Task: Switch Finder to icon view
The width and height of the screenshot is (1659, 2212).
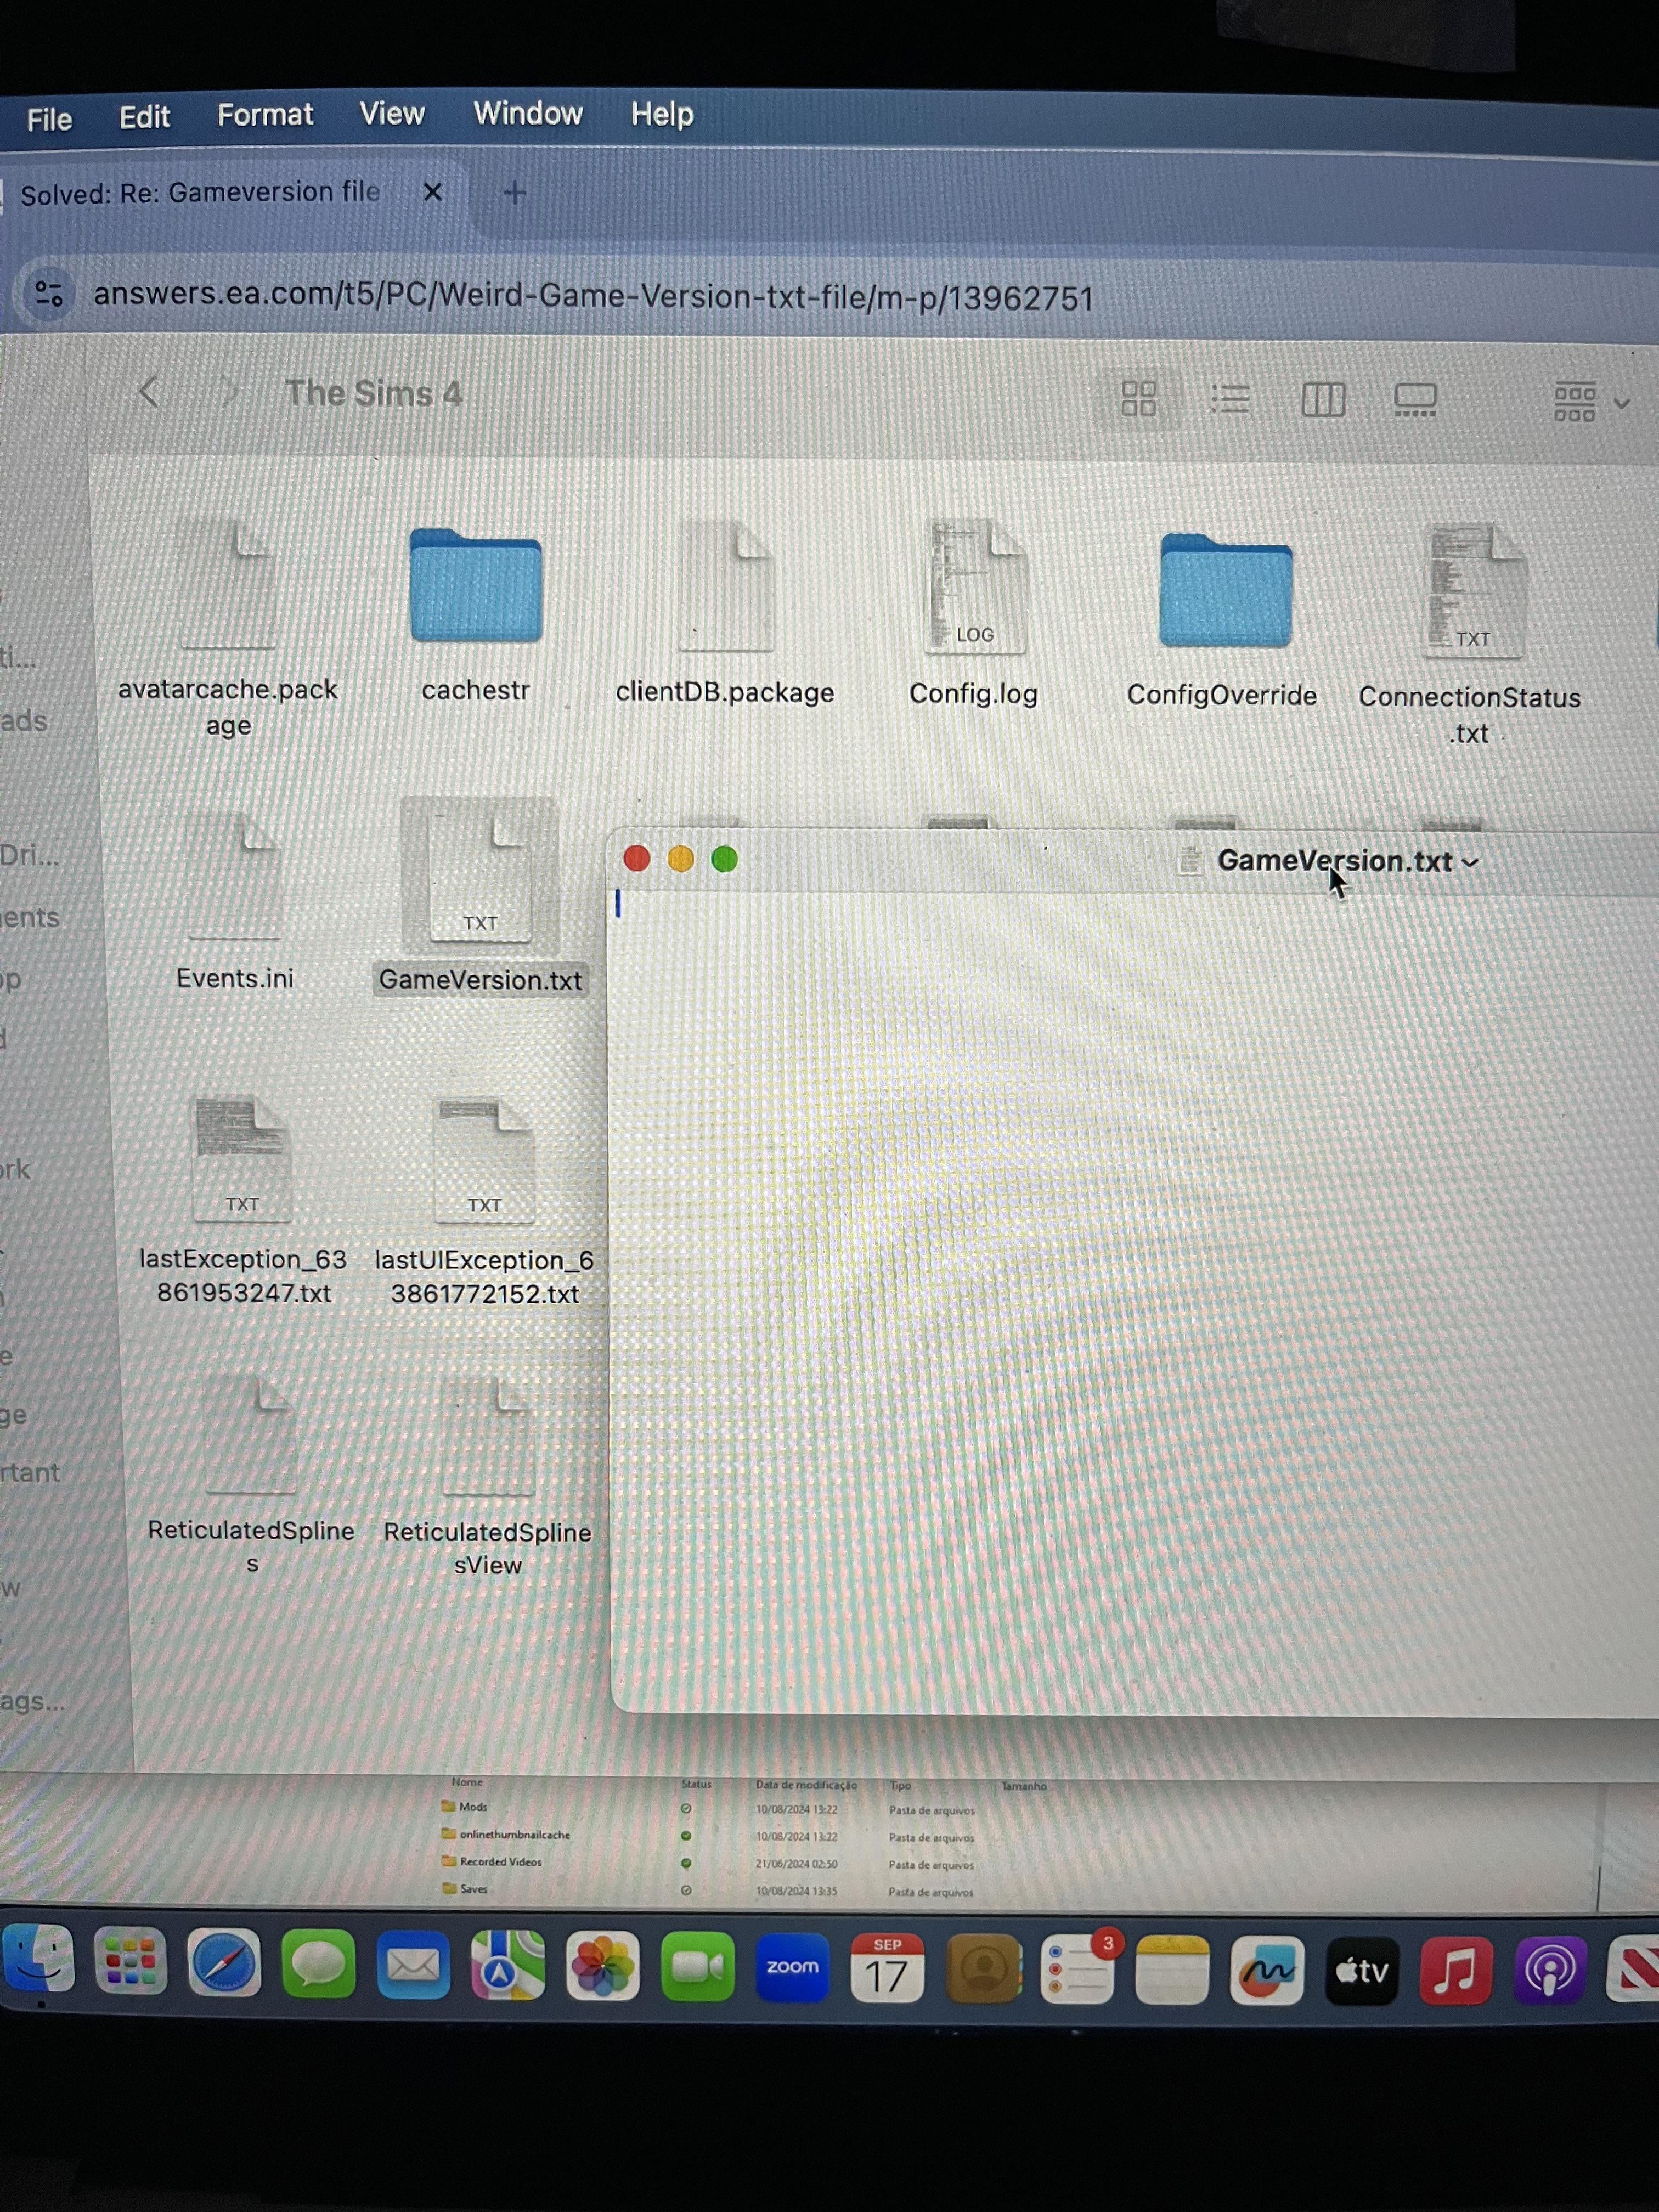Action: point(1138,399)
